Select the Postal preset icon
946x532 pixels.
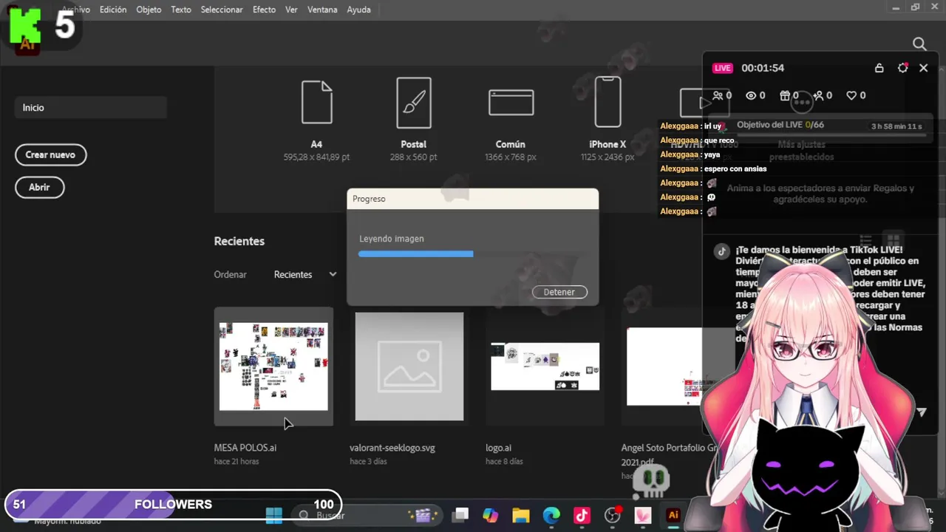coord(413,102)
